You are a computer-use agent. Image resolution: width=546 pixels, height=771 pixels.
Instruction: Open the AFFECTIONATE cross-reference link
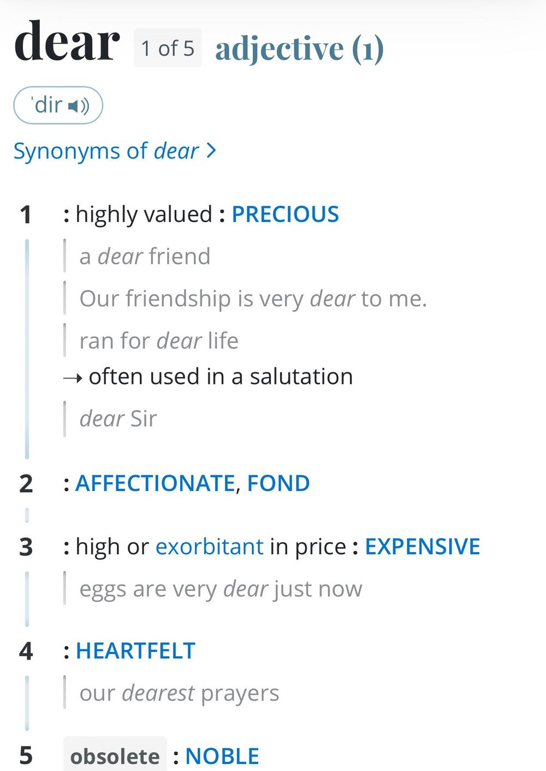tap(155, 483)
